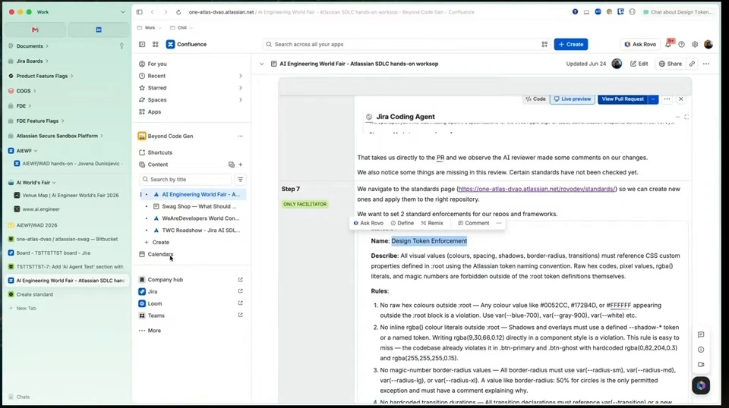Open page more actions menu

click(x=706, y=64)
